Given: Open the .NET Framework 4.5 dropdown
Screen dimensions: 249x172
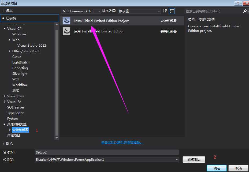Looking at the screenshot, I should click(x=81, y=11).
